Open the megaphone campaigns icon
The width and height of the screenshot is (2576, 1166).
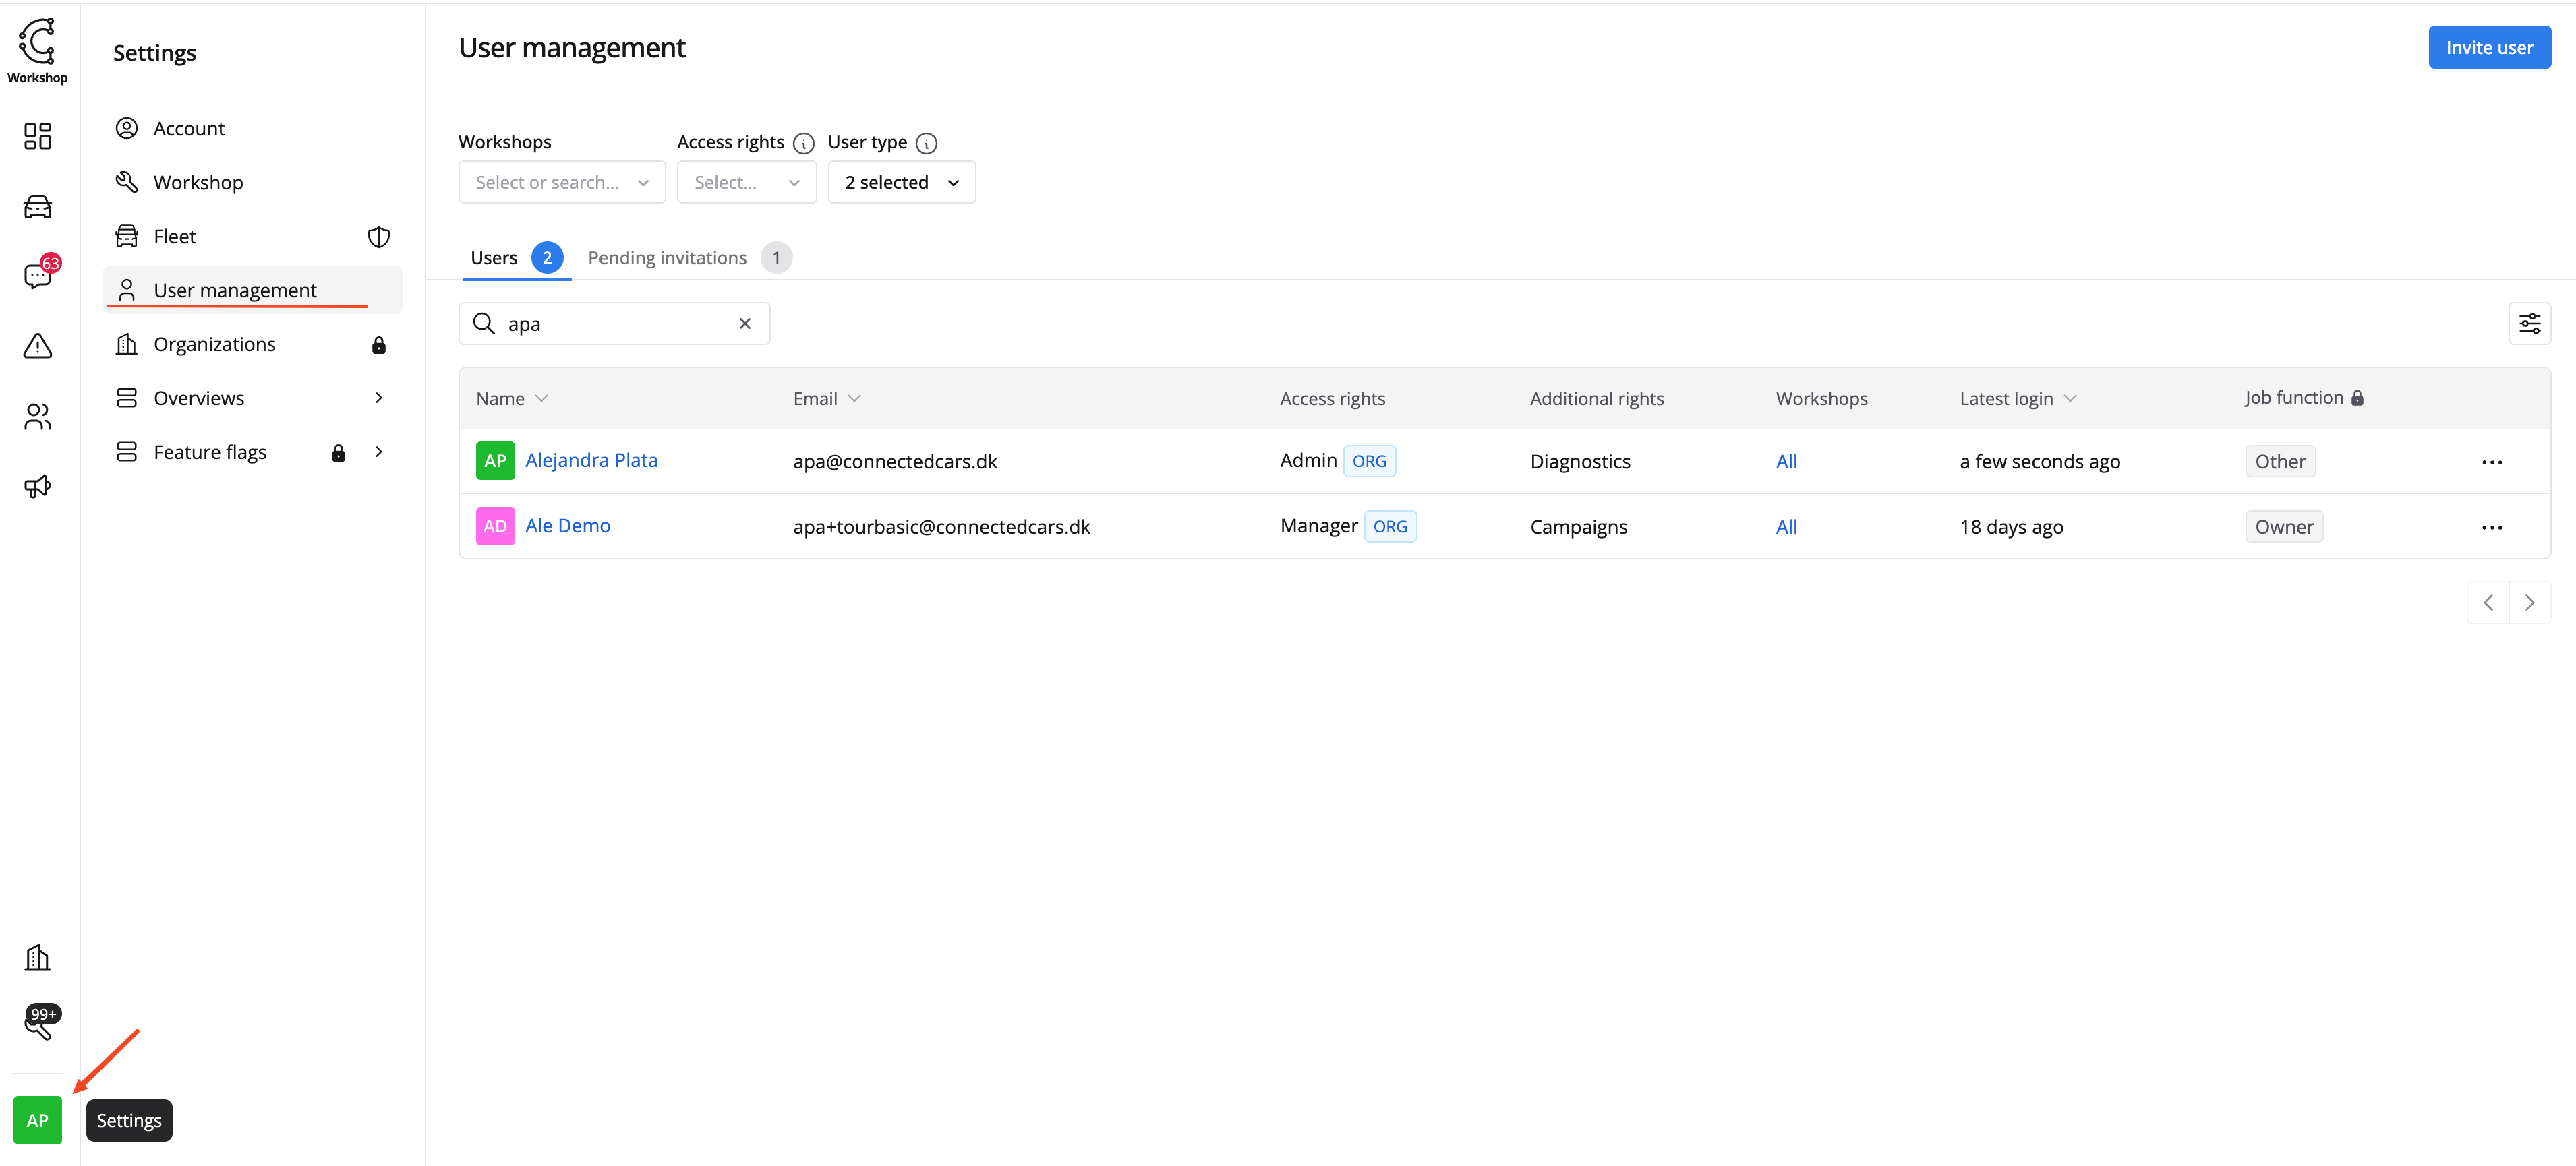tap(37, 487)
